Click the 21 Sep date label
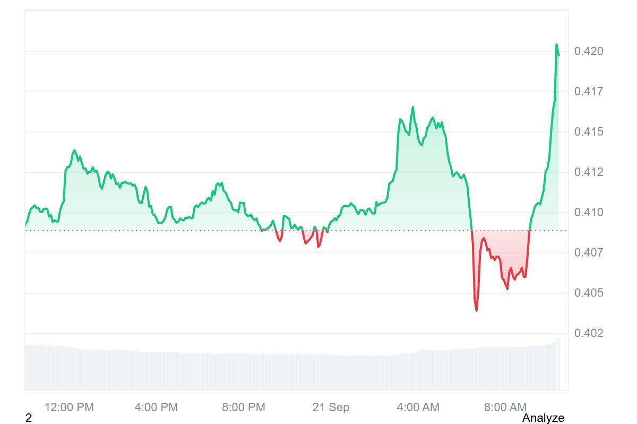637x424 pixels. [331, 408]
